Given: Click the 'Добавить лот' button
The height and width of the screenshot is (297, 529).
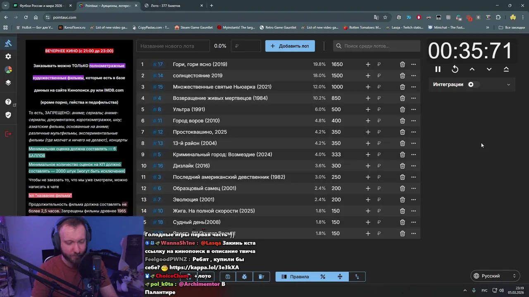Looking at the screenshot, I should [x=290, y=46].
